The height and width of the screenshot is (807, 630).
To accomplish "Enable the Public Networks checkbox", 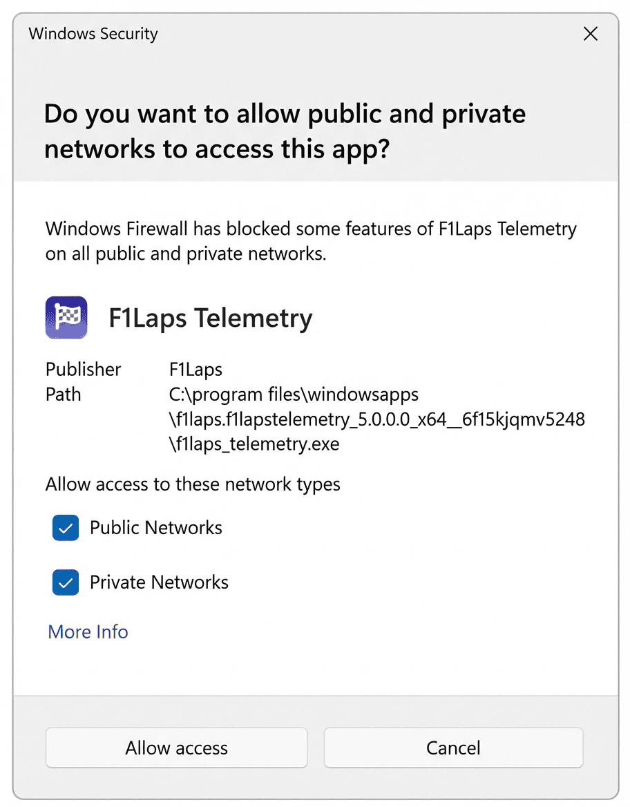I will 65,527.
